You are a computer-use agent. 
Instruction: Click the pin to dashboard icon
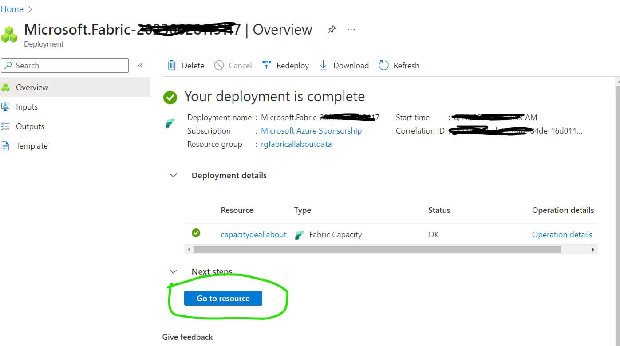pos(332,30)
